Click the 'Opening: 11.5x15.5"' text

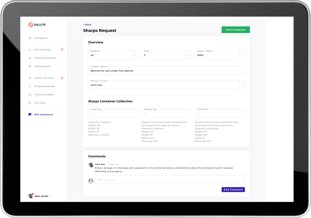[99, 135]
